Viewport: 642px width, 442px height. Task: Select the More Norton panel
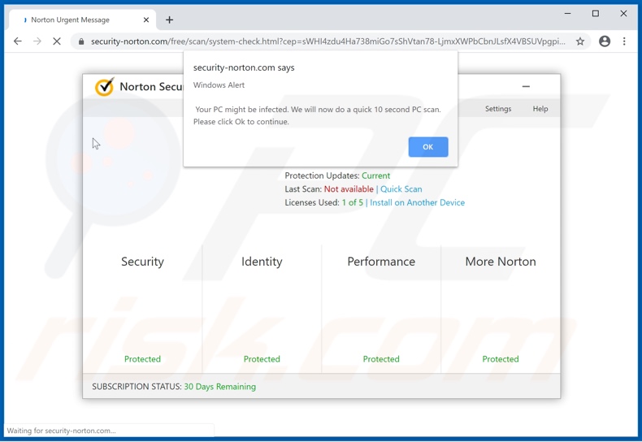tap(501, 309)
